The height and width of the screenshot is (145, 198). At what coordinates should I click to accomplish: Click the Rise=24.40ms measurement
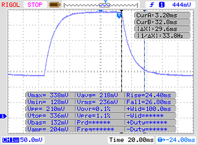point(150,95)
